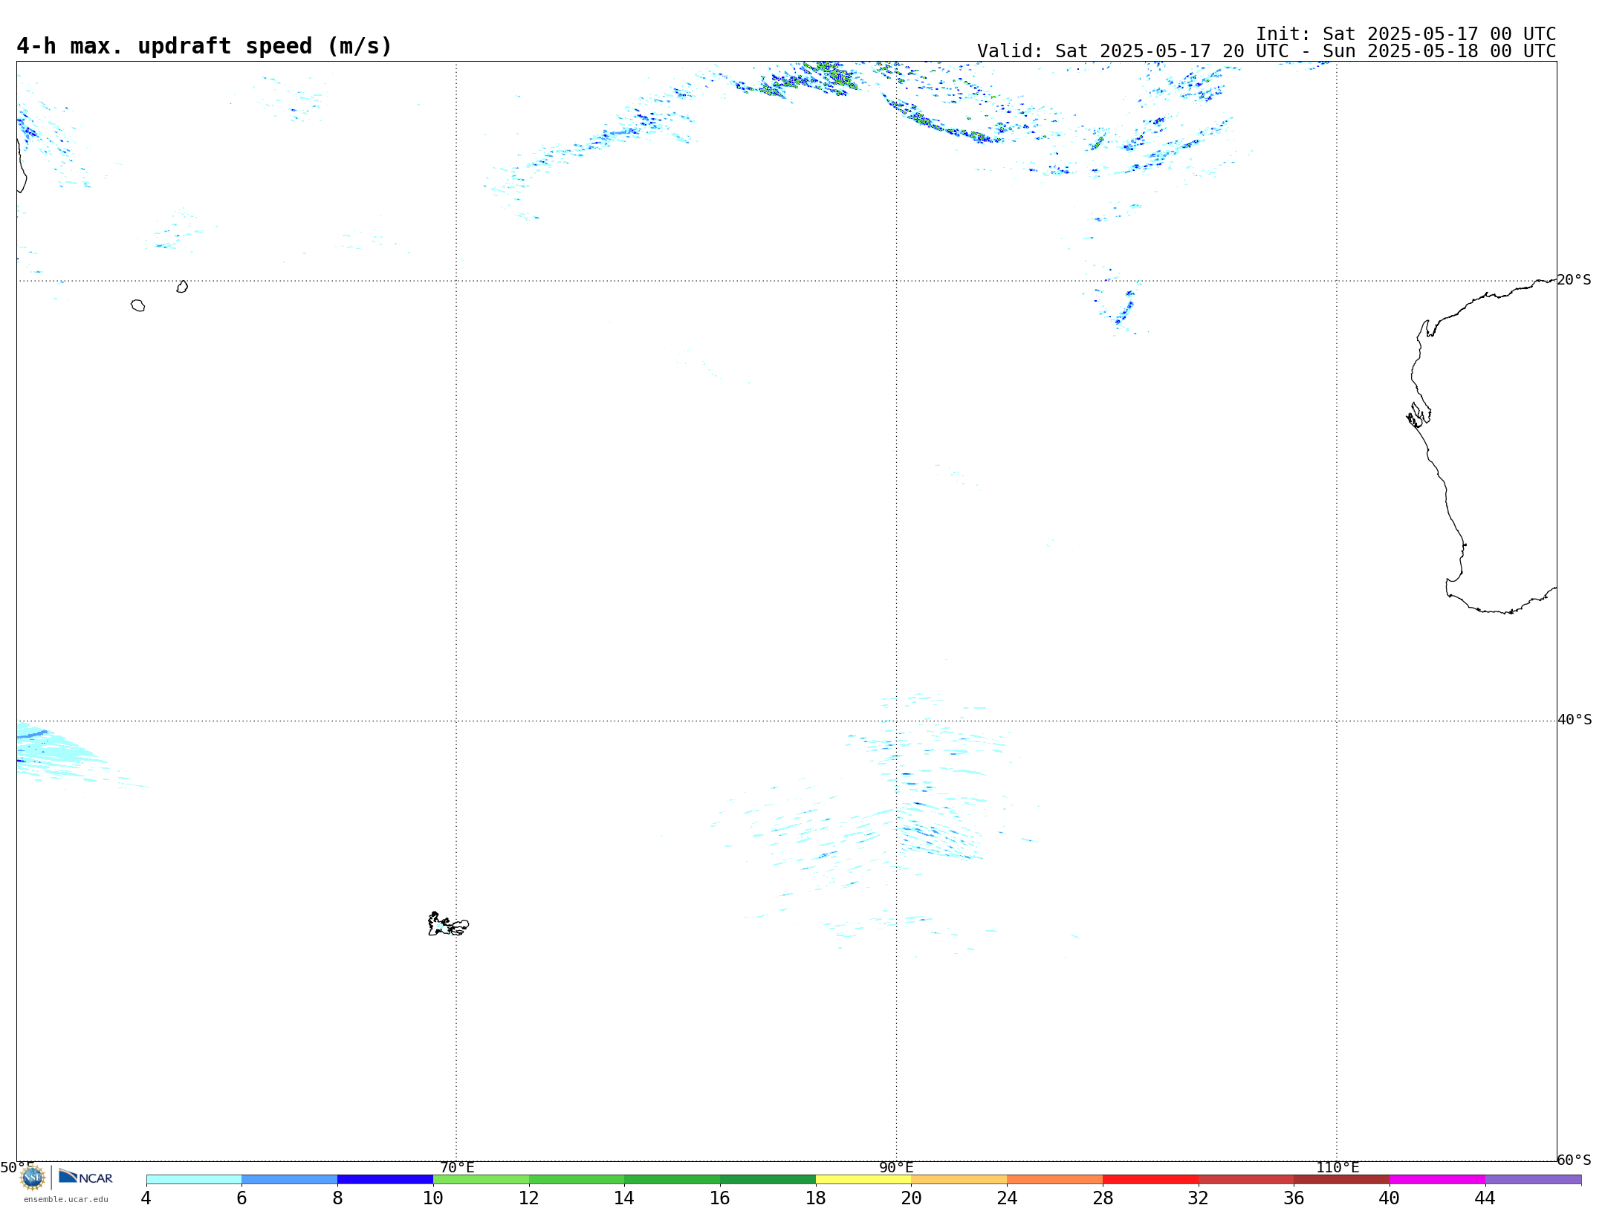
Task: Click the yellow 18-20 color swatch
Action: click(x=863, y=1180)
